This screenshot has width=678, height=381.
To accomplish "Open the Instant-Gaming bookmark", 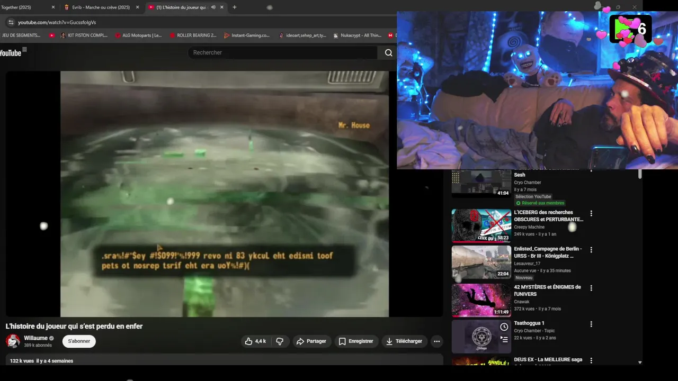I will pos(247,35).
